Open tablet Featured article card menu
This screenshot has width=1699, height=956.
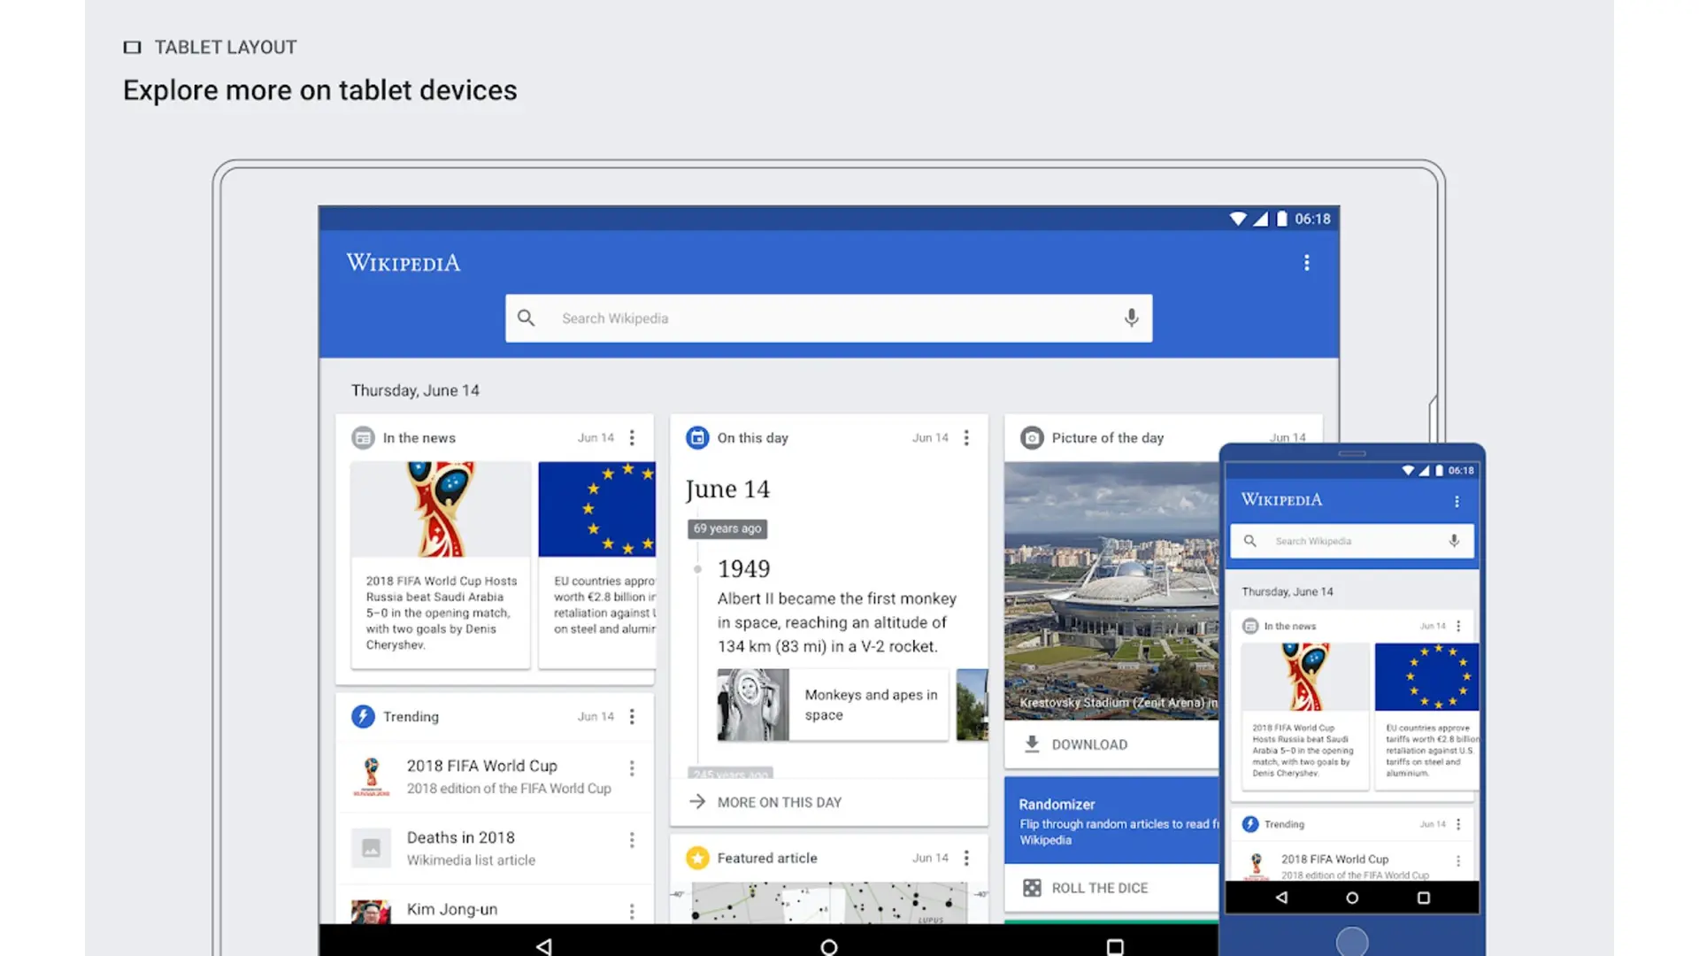(x=966, y=858)
